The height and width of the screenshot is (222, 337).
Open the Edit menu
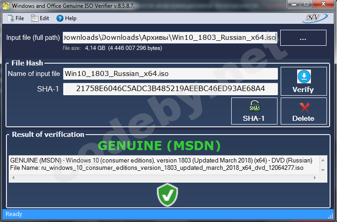pos(40,18)
